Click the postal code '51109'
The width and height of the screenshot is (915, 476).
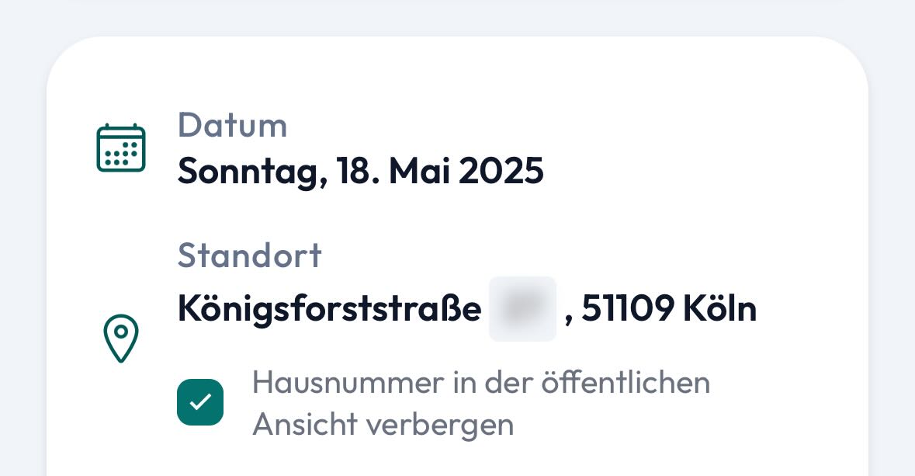tap(628, 308)
